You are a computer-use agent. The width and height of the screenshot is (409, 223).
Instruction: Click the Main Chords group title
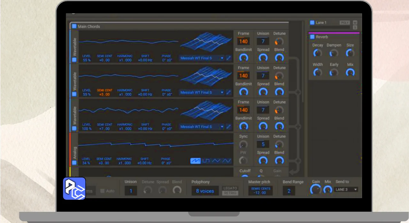tap(89, 26)
